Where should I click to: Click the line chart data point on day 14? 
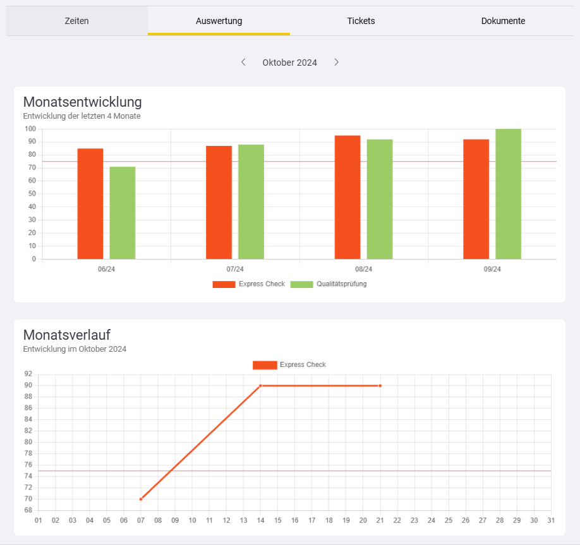tap(260, 385)
